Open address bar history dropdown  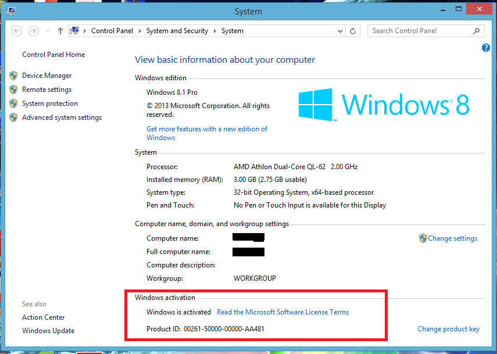(340, 31)
